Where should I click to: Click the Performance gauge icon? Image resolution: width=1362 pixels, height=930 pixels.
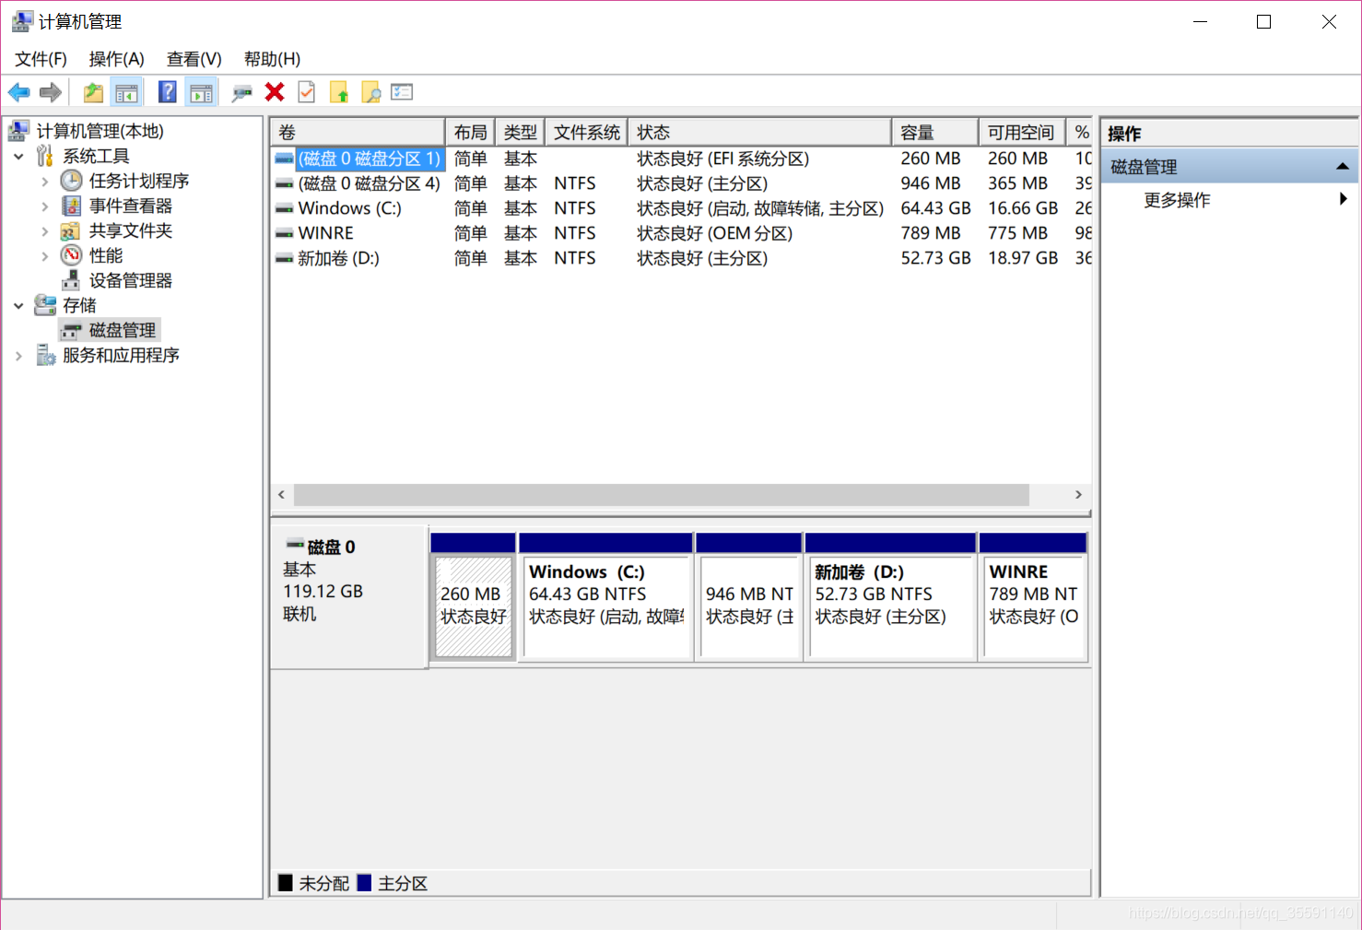click(x=72, y=255)
